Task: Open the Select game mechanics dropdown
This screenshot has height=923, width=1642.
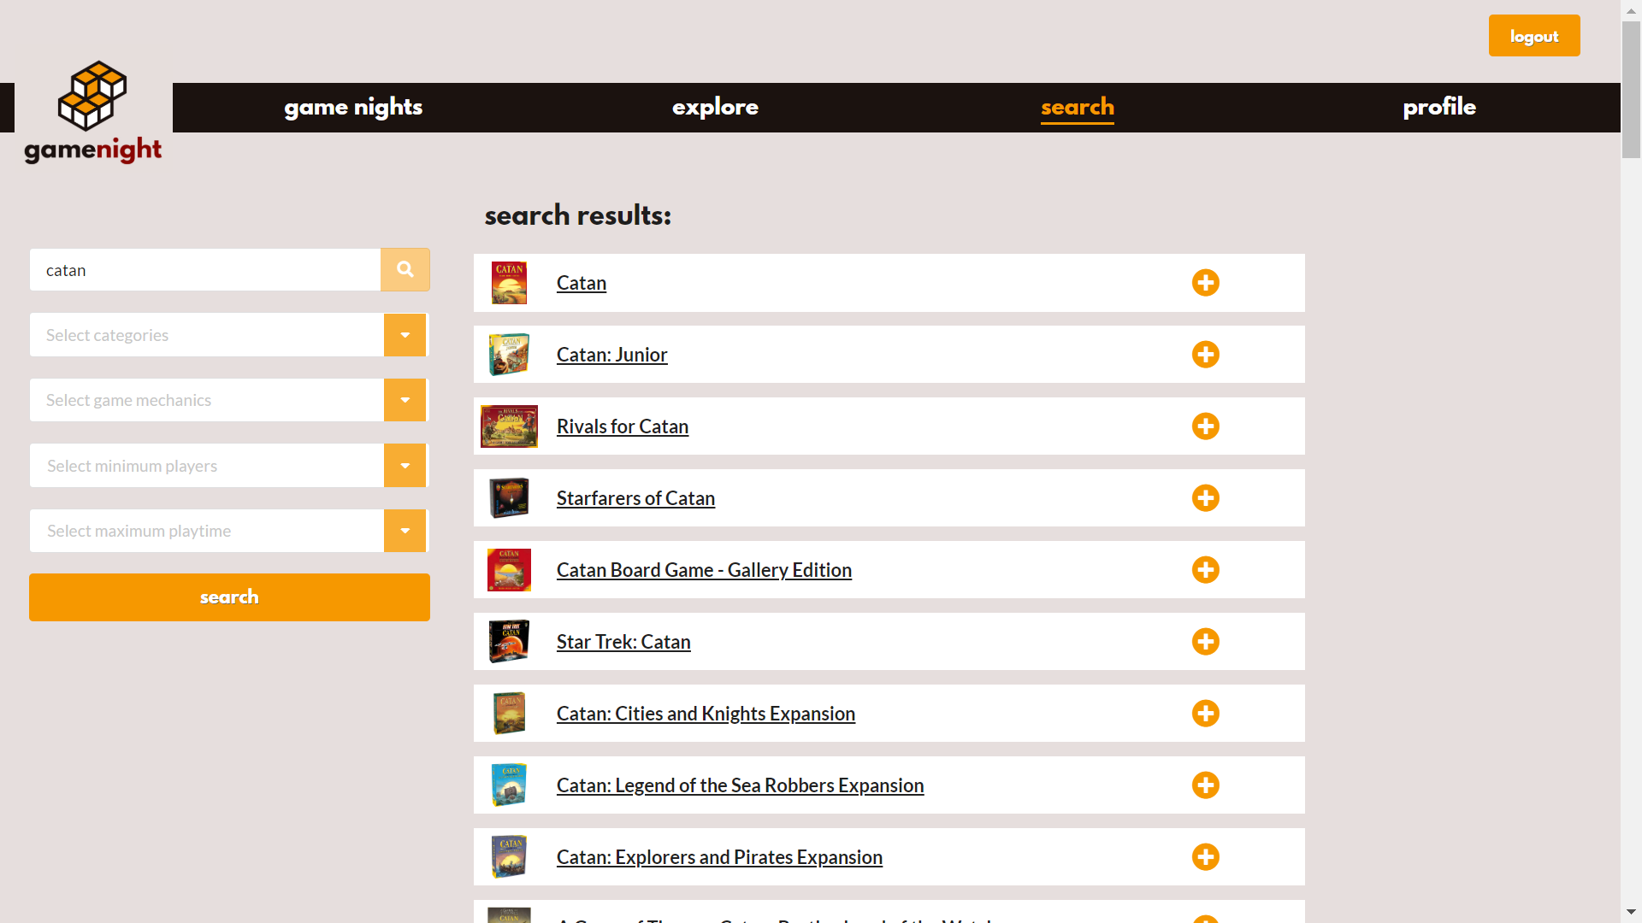Action: coord(405,400)
